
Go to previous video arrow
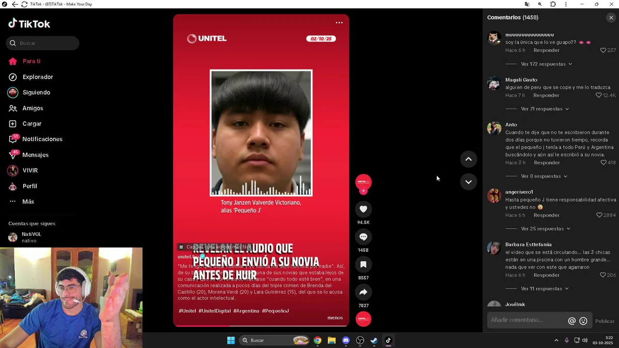(468, 159)
